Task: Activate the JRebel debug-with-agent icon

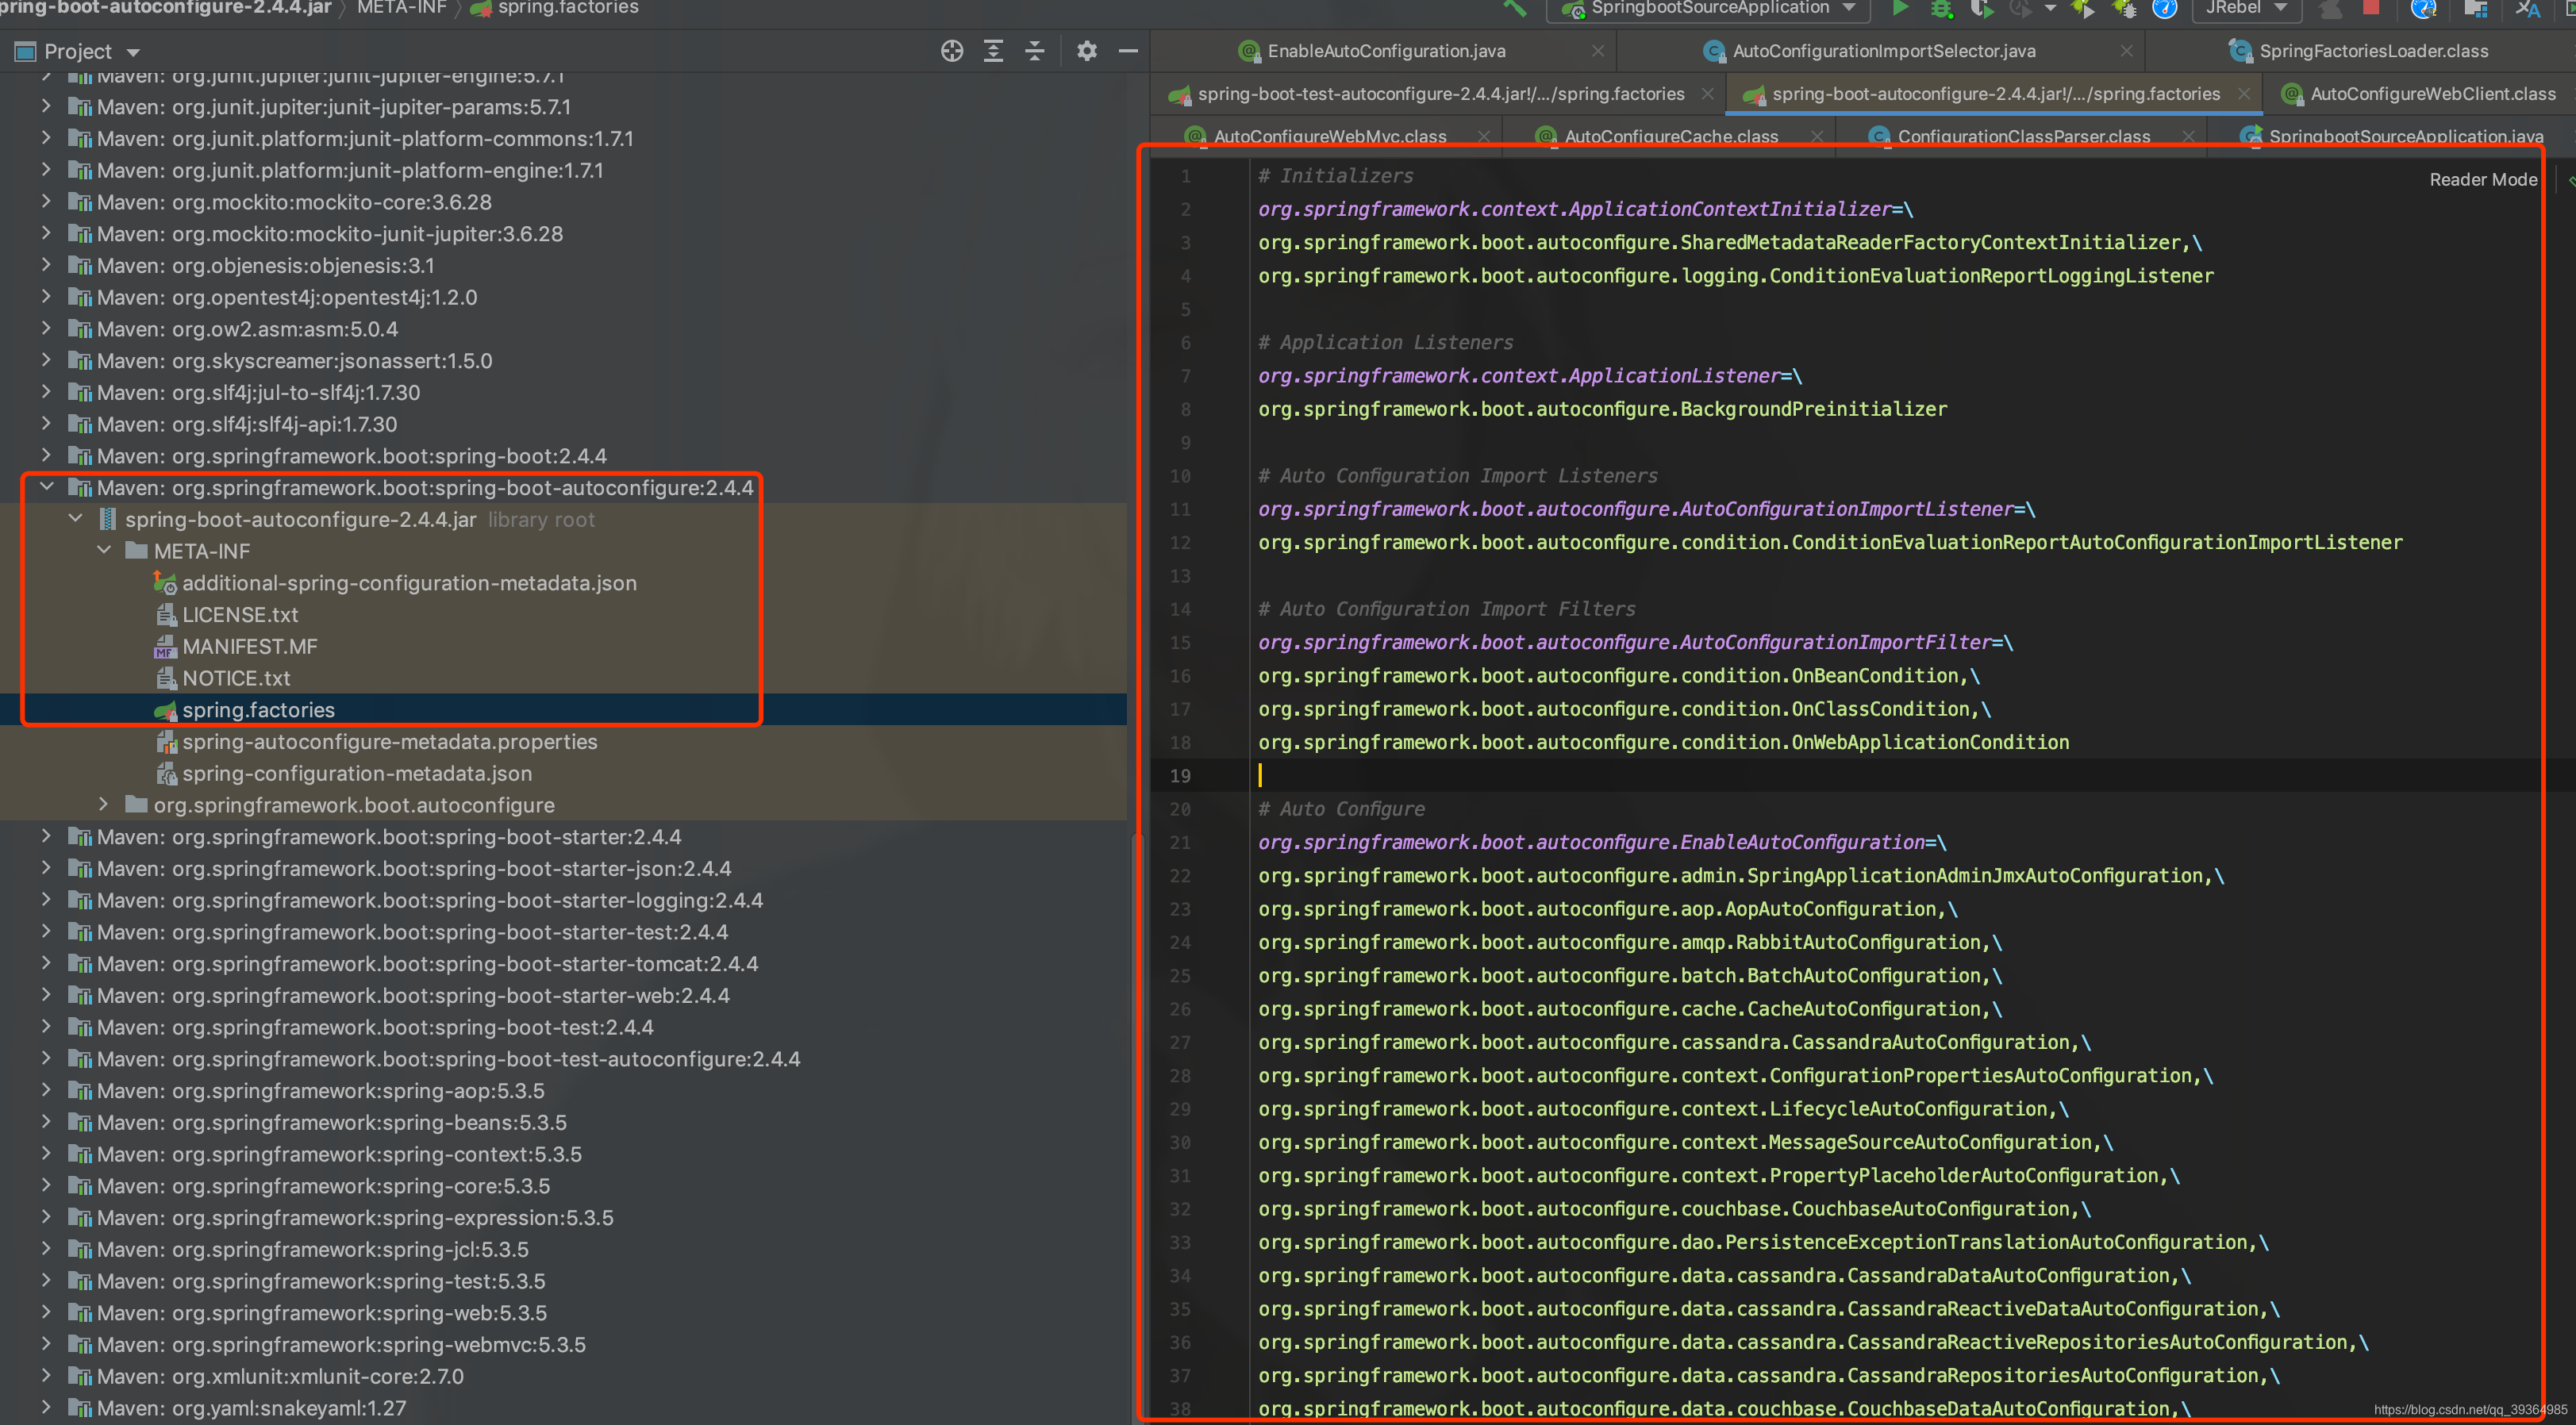Action: pyautogui.click(x=2126, y=9)
